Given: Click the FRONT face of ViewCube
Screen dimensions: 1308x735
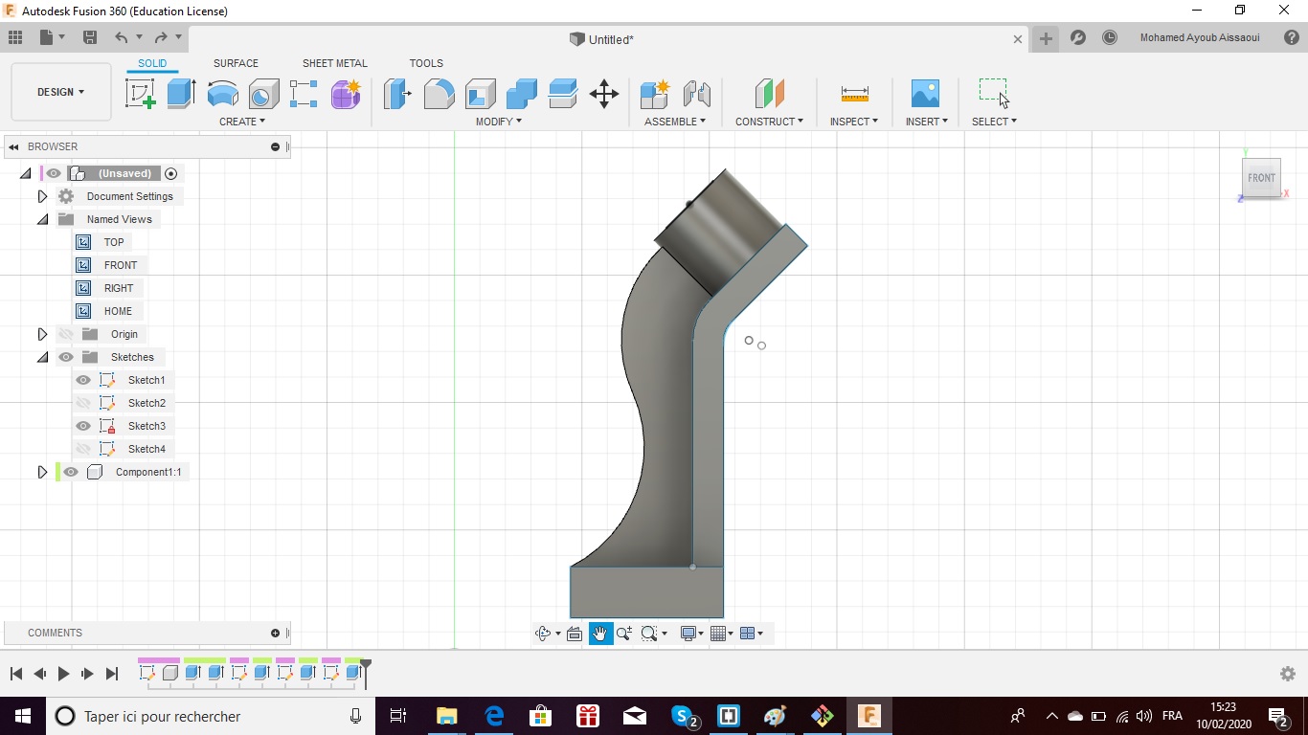Looking at the screenshot, I should point(1261,178).
